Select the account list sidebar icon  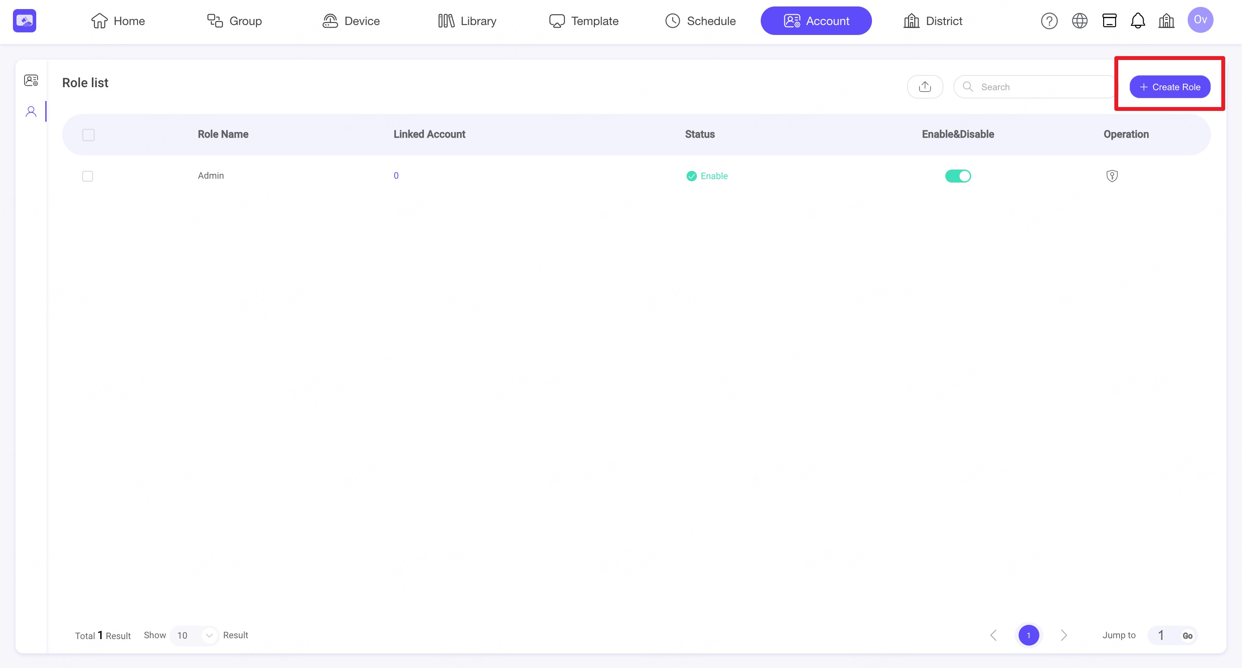pos(31,80)
